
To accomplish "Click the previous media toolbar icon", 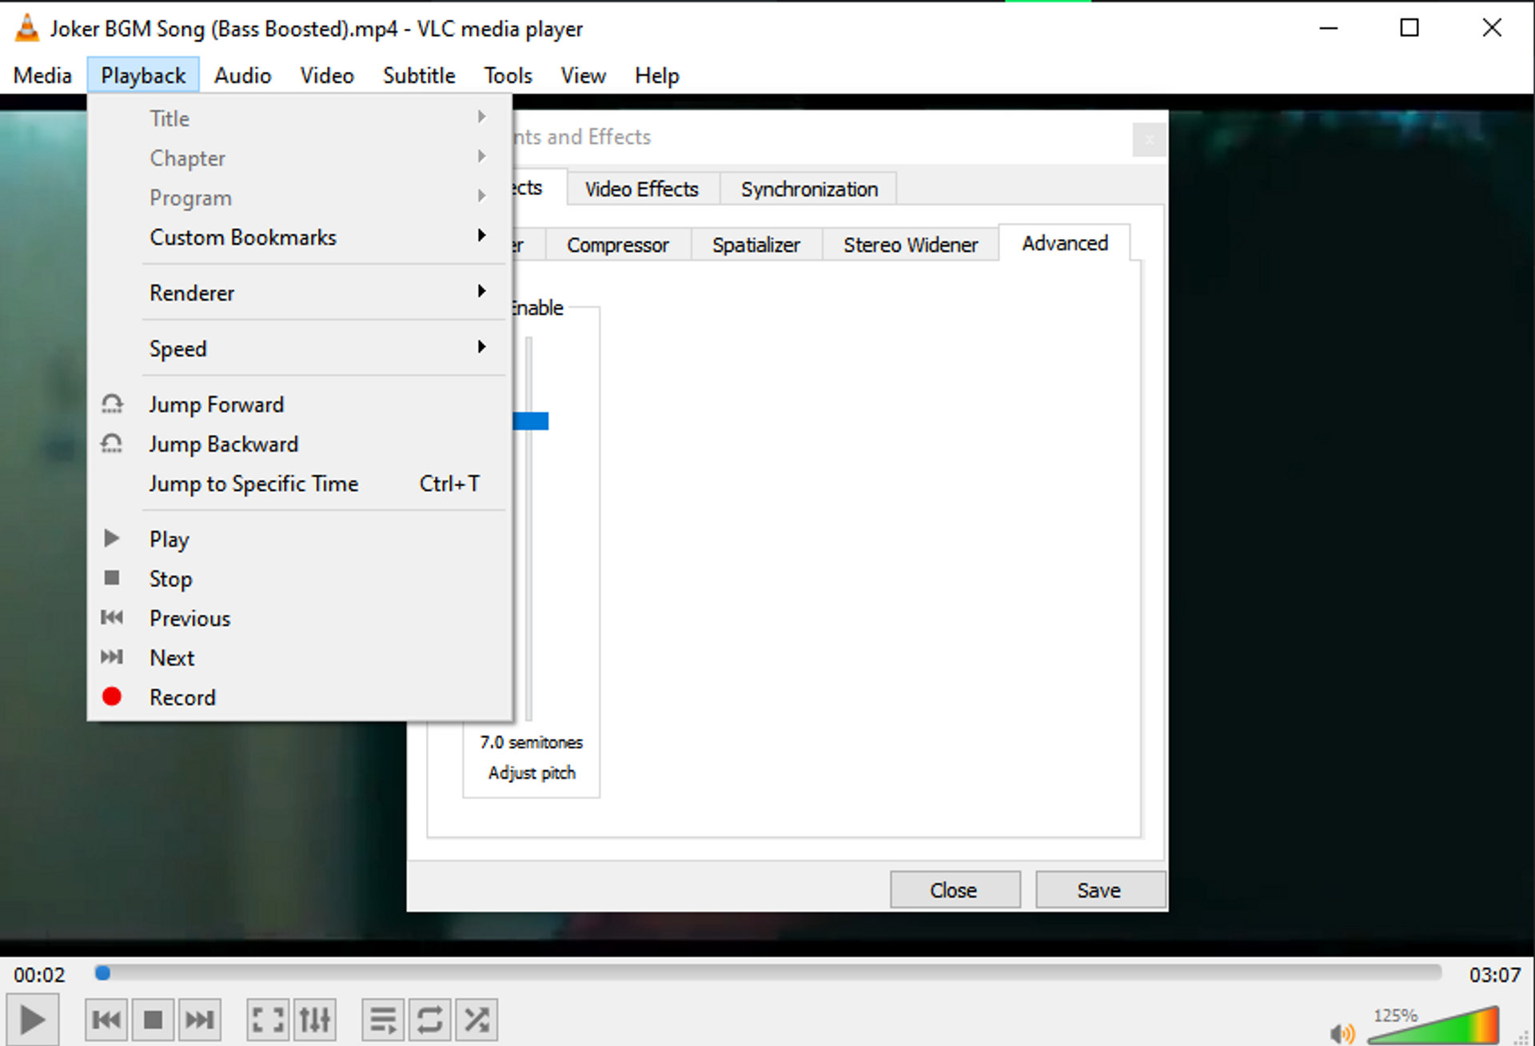I will tap(106, 1020).
